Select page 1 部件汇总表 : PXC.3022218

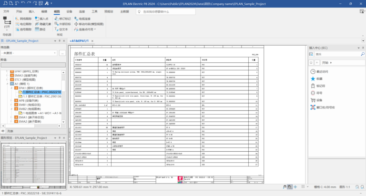coord(42,92)
